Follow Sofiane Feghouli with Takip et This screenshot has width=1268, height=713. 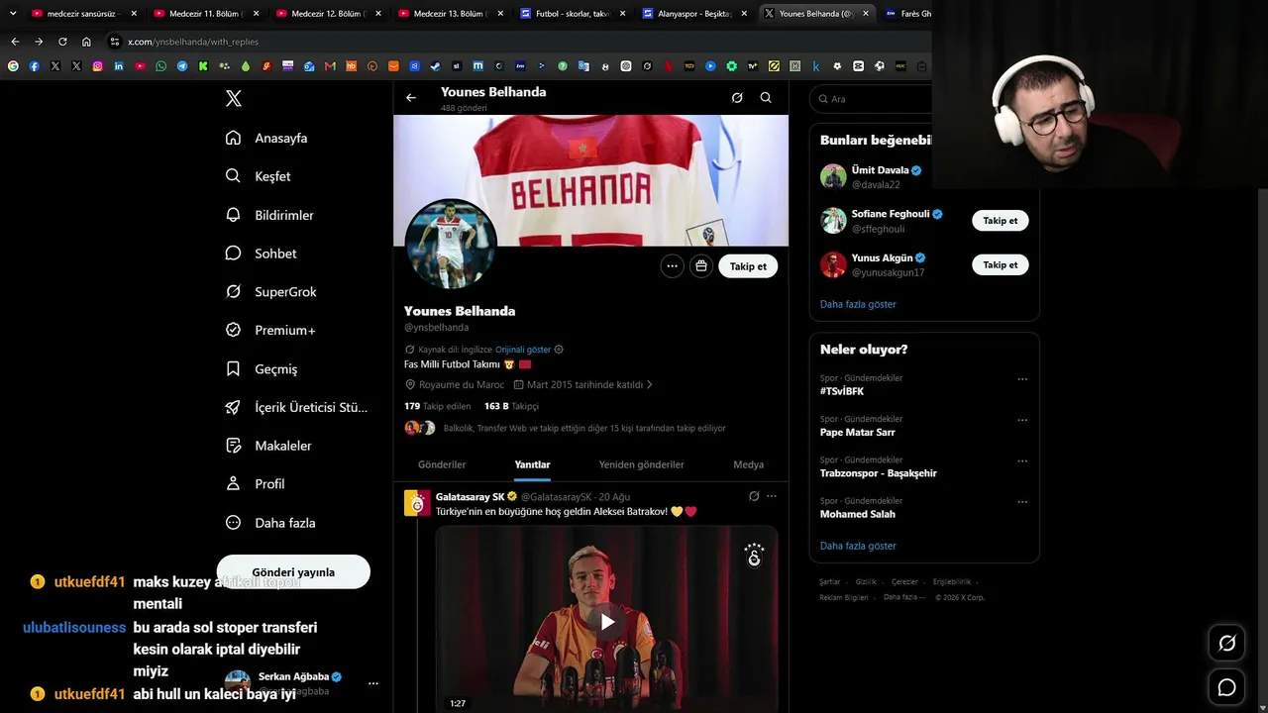click(1001, 221)
